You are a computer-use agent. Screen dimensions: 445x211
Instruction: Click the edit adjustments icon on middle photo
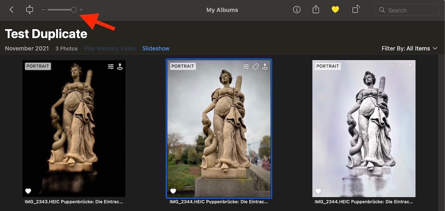point(246,66)
